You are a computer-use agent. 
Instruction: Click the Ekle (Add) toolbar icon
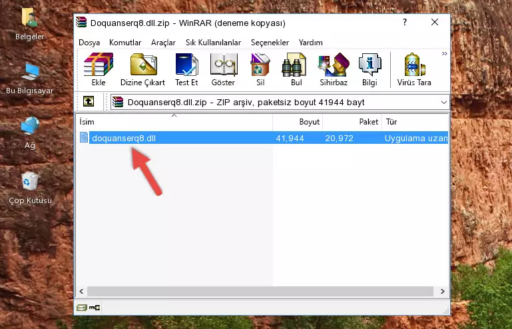pyautogui.click(x=99, y=65)
